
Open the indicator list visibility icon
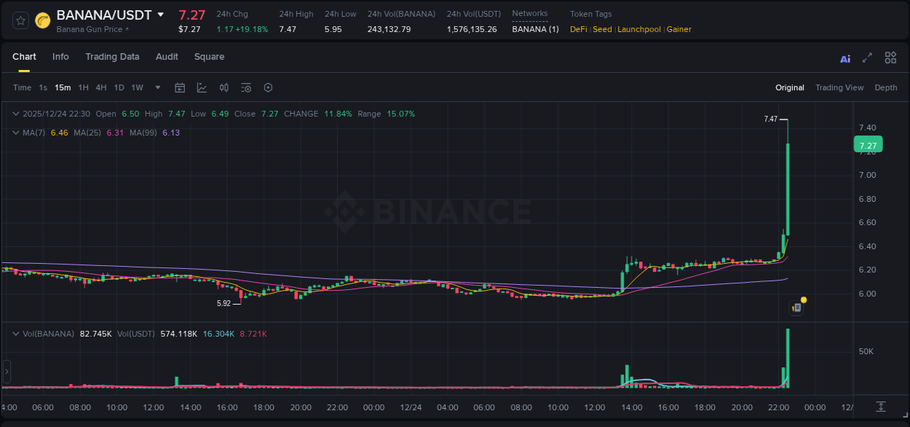[x=245, y=87]
